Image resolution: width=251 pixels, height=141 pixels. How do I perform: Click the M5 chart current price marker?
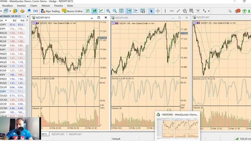coord(184,33)
